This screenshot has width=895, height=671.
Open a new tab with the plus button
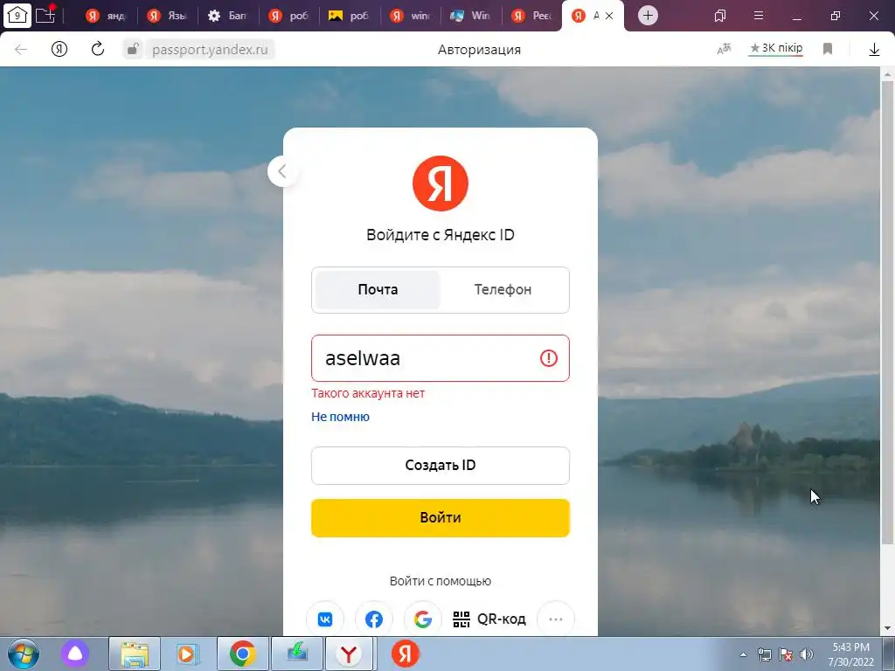[x=648, y=16]
